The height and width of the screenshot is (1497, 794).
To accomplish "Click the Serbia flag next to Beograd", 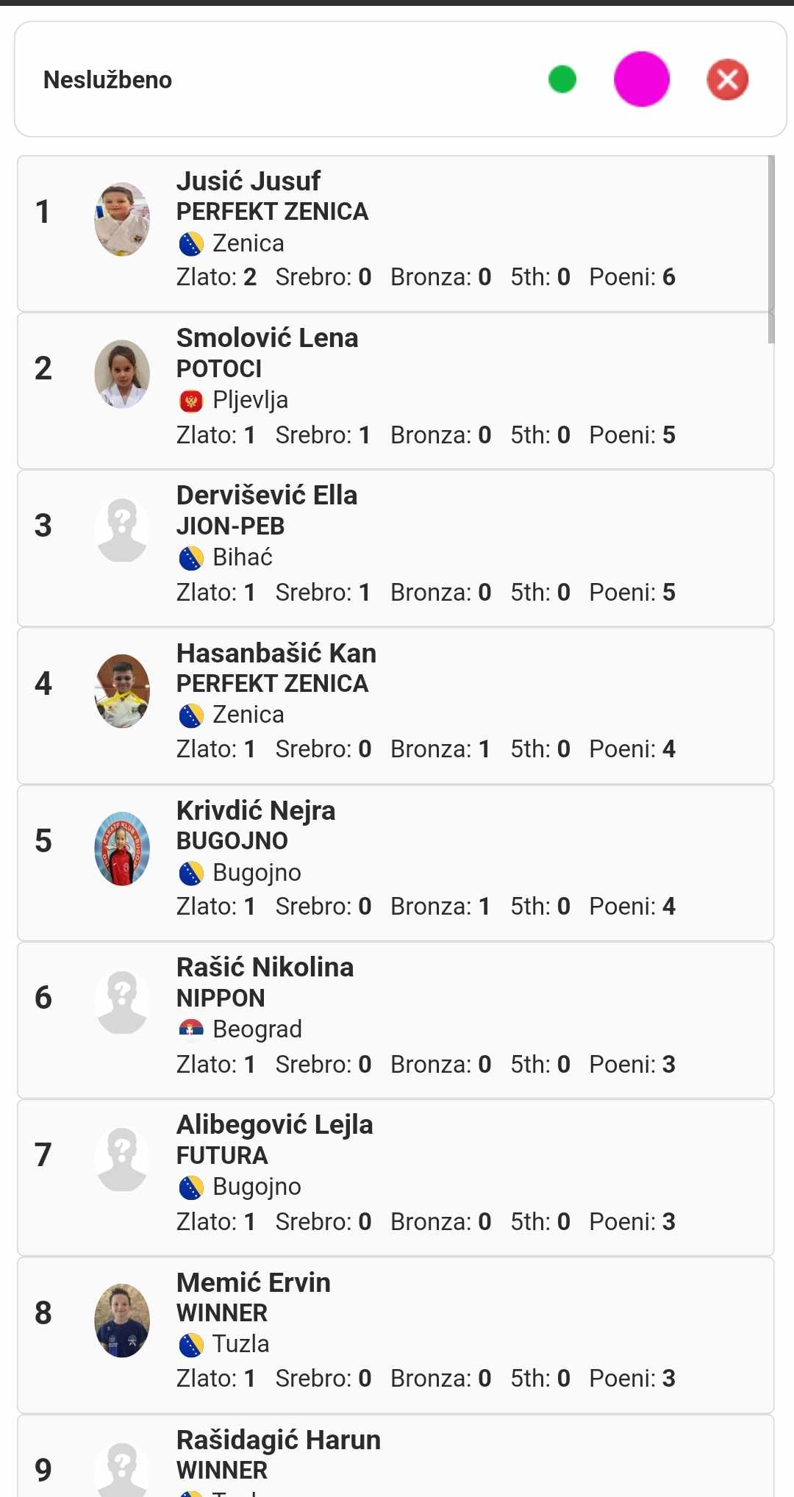I will click(x=191, y=1030).
